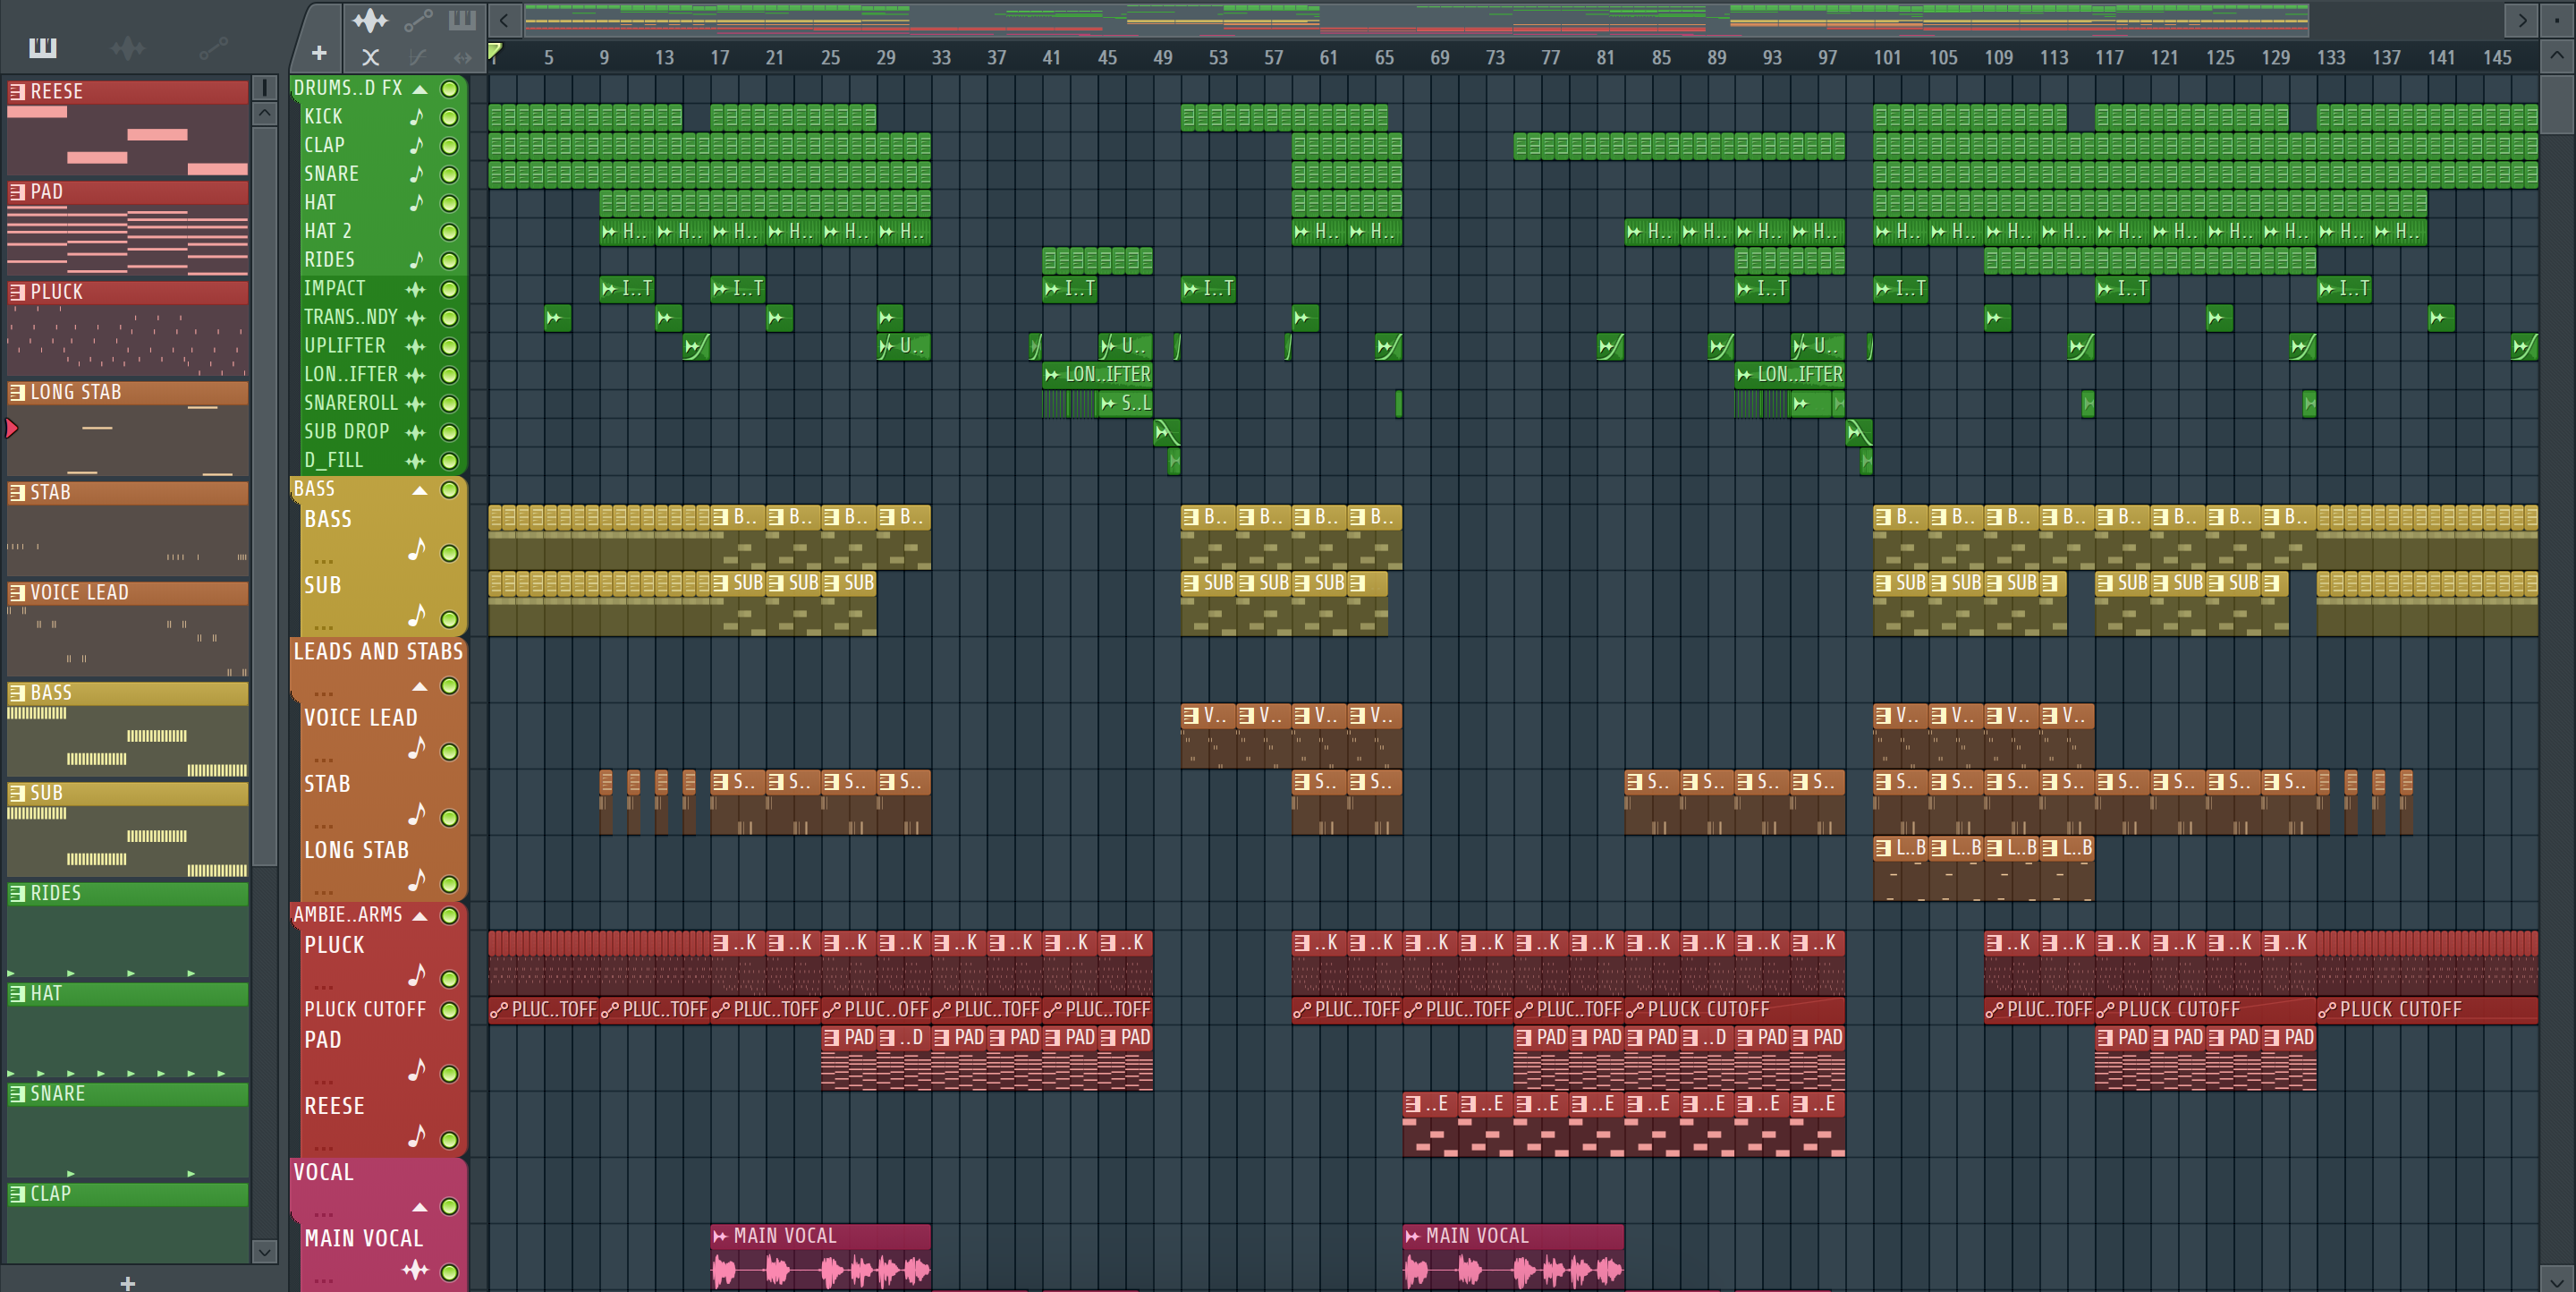Click the plus icon beside the playlist tool icons
This screenshot has width=2576, height=1292.
319,53
